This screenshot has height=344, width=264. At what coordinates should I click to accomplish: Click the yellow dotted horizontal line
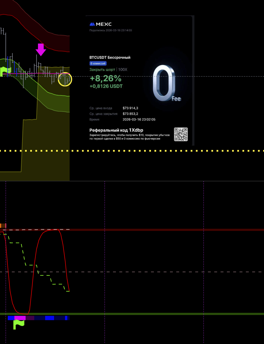pos(173,151)
